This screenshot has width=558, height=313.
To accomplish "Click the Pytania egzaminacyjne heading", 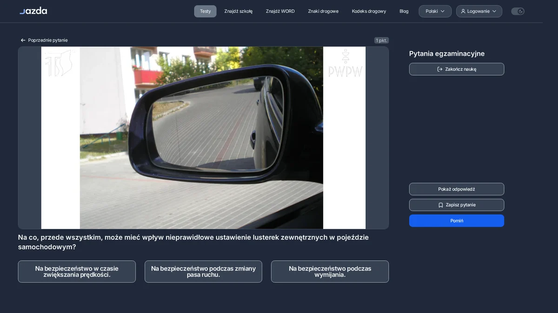I will click(x=447, y=54).
